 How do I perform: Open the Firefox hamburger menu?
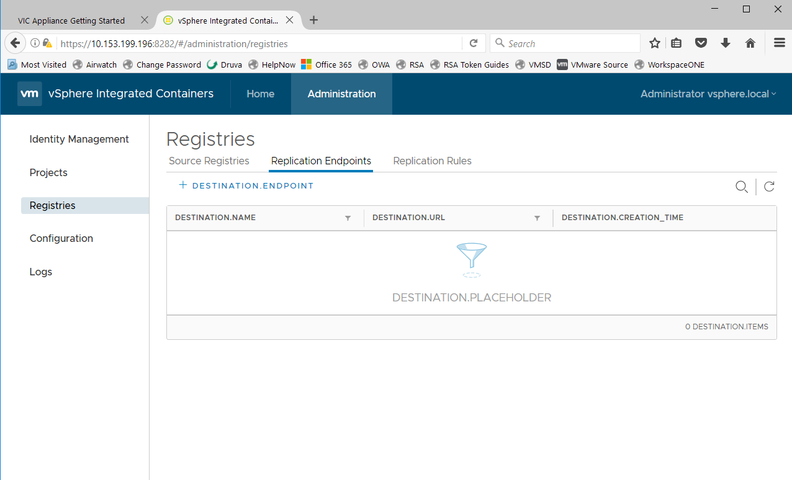(x=780, y=43)
